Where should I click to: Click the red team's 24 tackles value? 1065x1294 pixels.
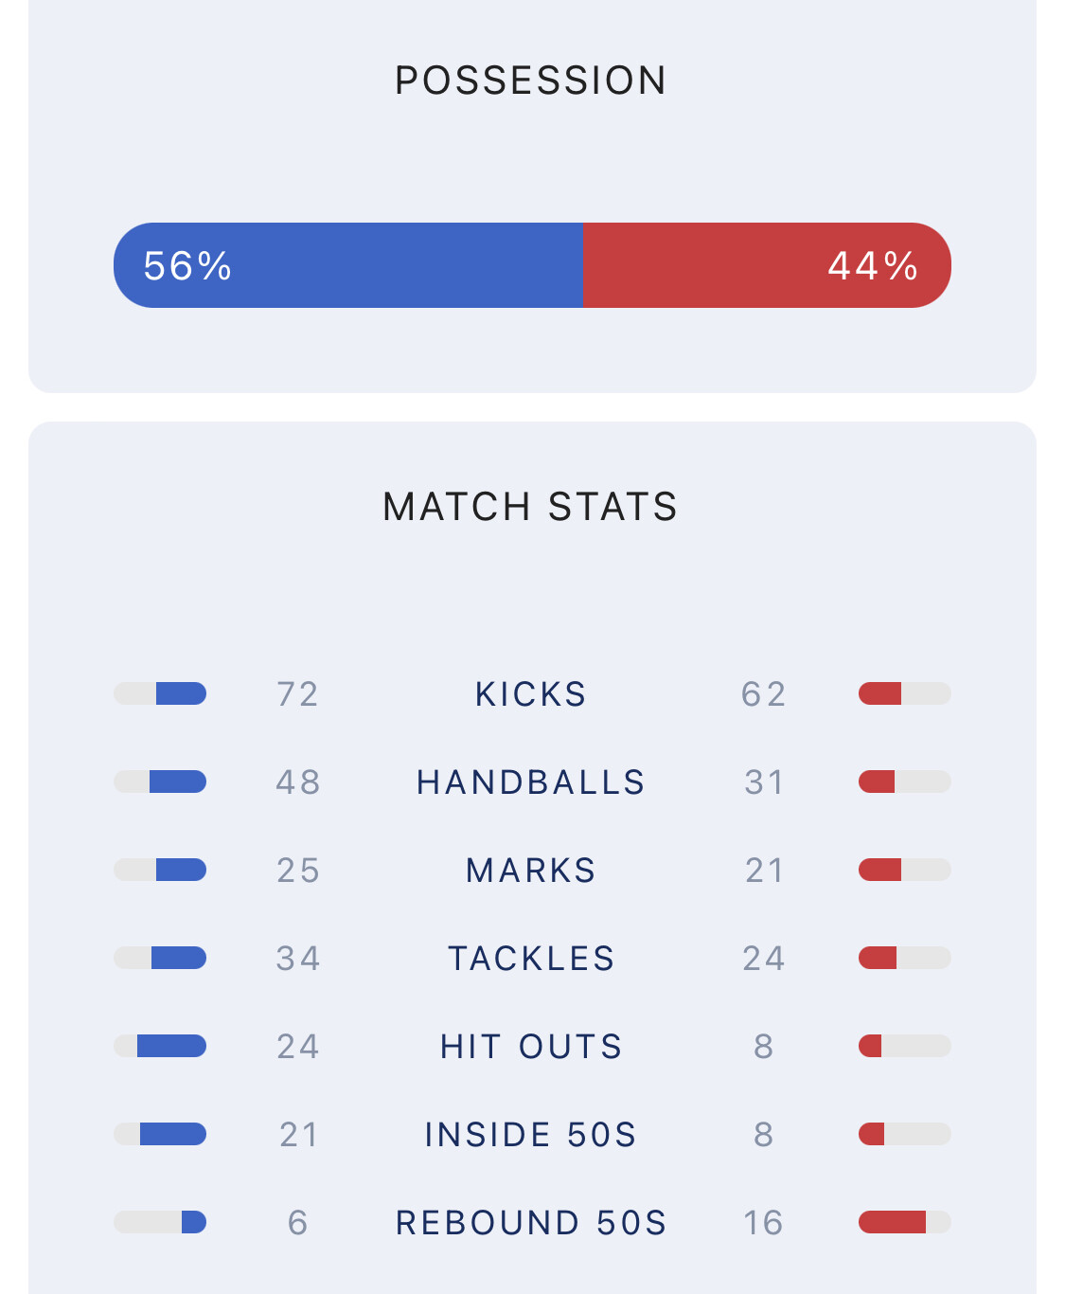tap(764, 959)
